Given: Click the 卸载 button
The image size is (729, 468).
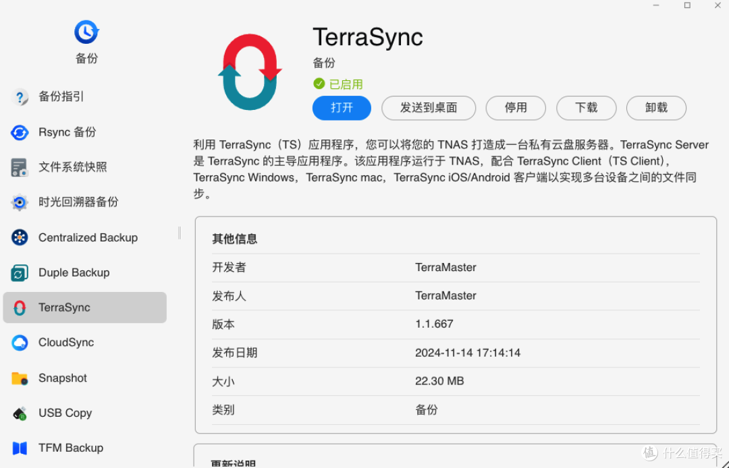Looking at the screenshot, I should point(657,108).
